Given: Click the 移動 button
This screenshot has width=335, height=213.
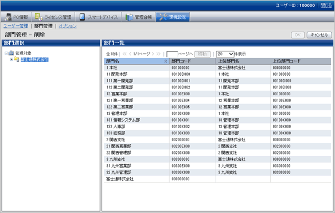Looking at the screenshot, I should coord(202,54).
